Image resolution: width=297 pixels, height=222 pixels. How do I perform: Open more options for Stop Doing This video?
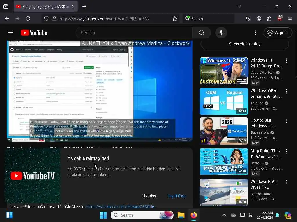286,151
